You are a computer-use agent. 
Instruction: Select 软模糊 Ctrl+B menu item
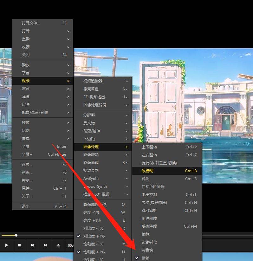pyautogui.click(x=167, y=171)
